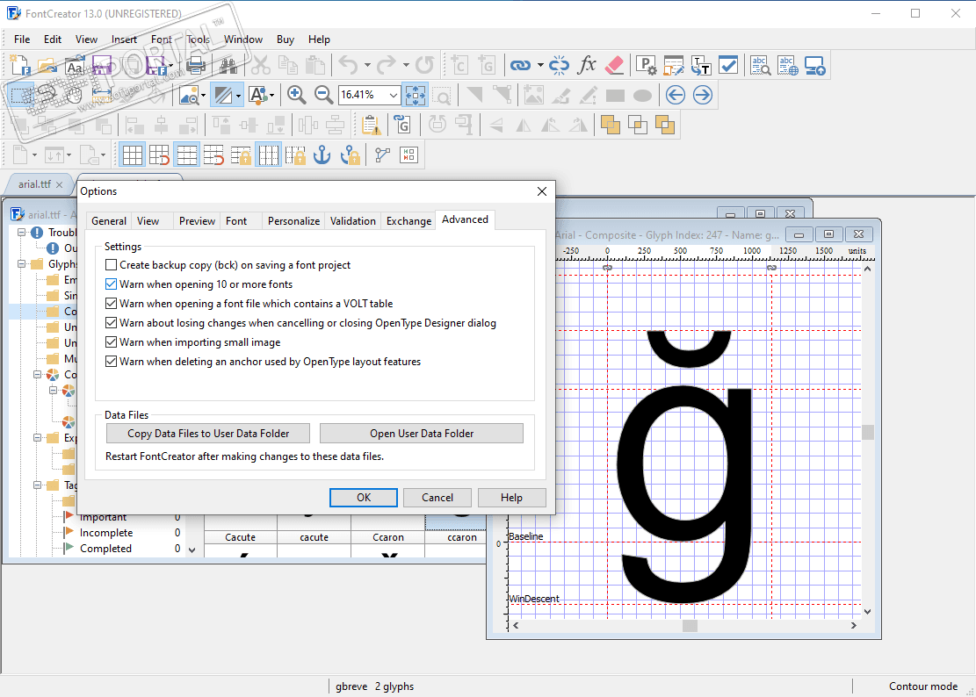Open the Tools menu
The width and height of the screenshot is (976, 697).
point(198,40)
